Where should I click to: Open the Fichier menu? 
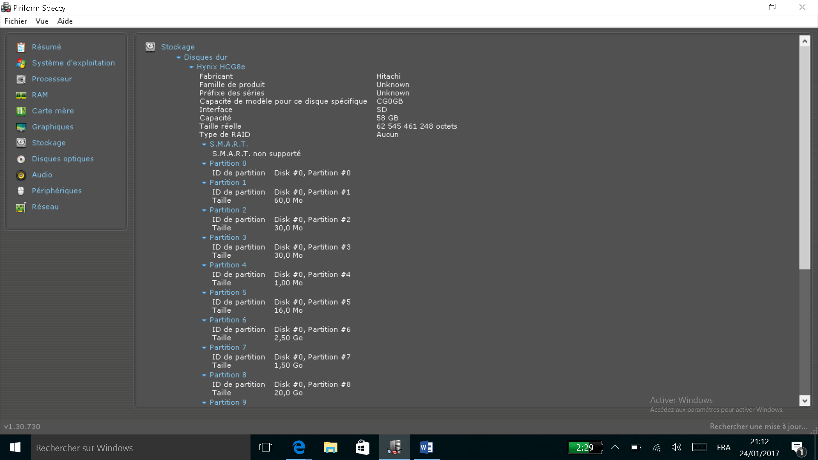pos(15,21)
